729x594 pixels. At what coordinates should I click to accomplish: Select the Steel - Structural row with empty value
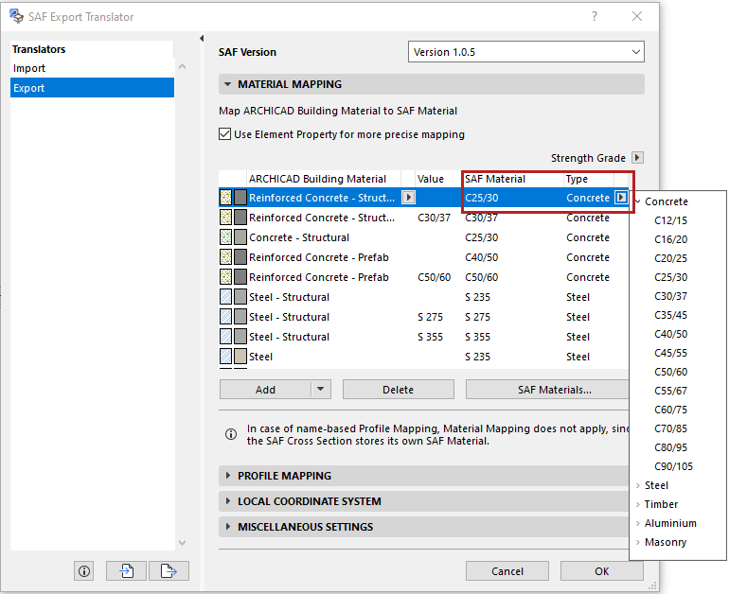[x=423, y=297]
